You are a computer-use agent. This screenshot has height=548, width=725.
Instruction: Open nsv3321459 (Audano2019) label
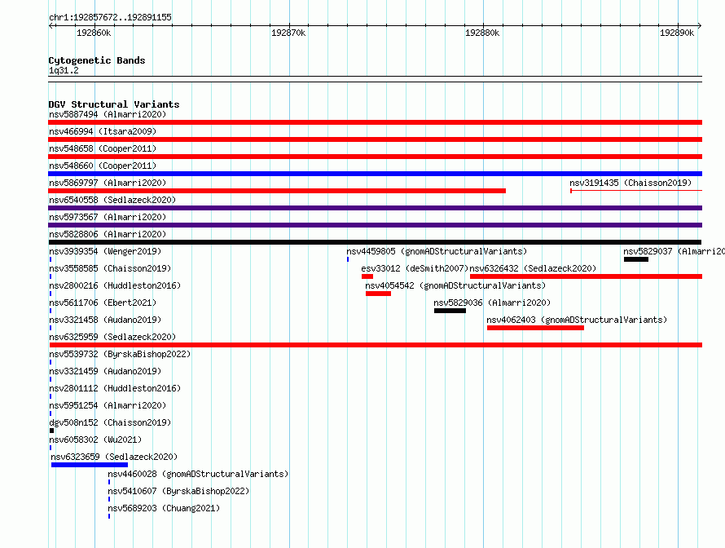(x=105, y=371)
